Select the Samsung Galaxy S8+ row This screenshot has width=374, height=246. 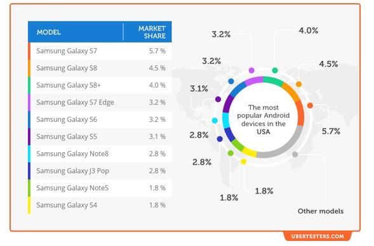click(x=100, y=85)
